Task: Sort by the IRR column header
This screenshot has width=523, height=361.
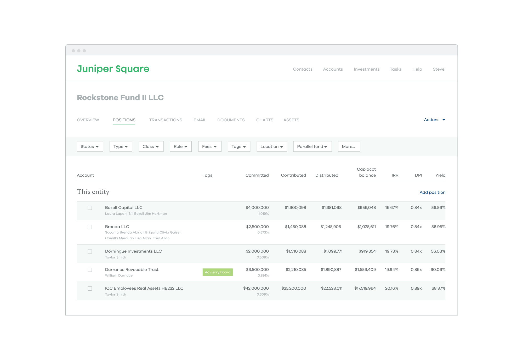Action: click(x=395, y=175)
